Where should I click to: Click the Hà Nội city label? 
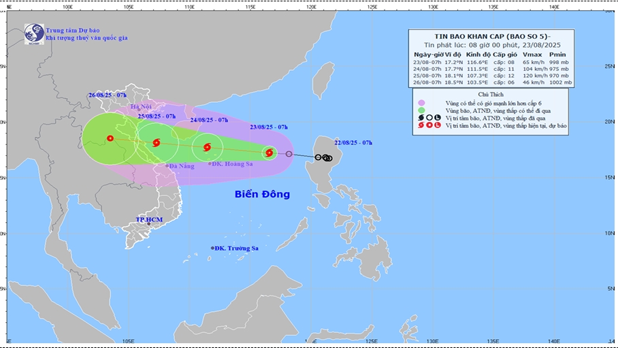(x=141, y=107)
